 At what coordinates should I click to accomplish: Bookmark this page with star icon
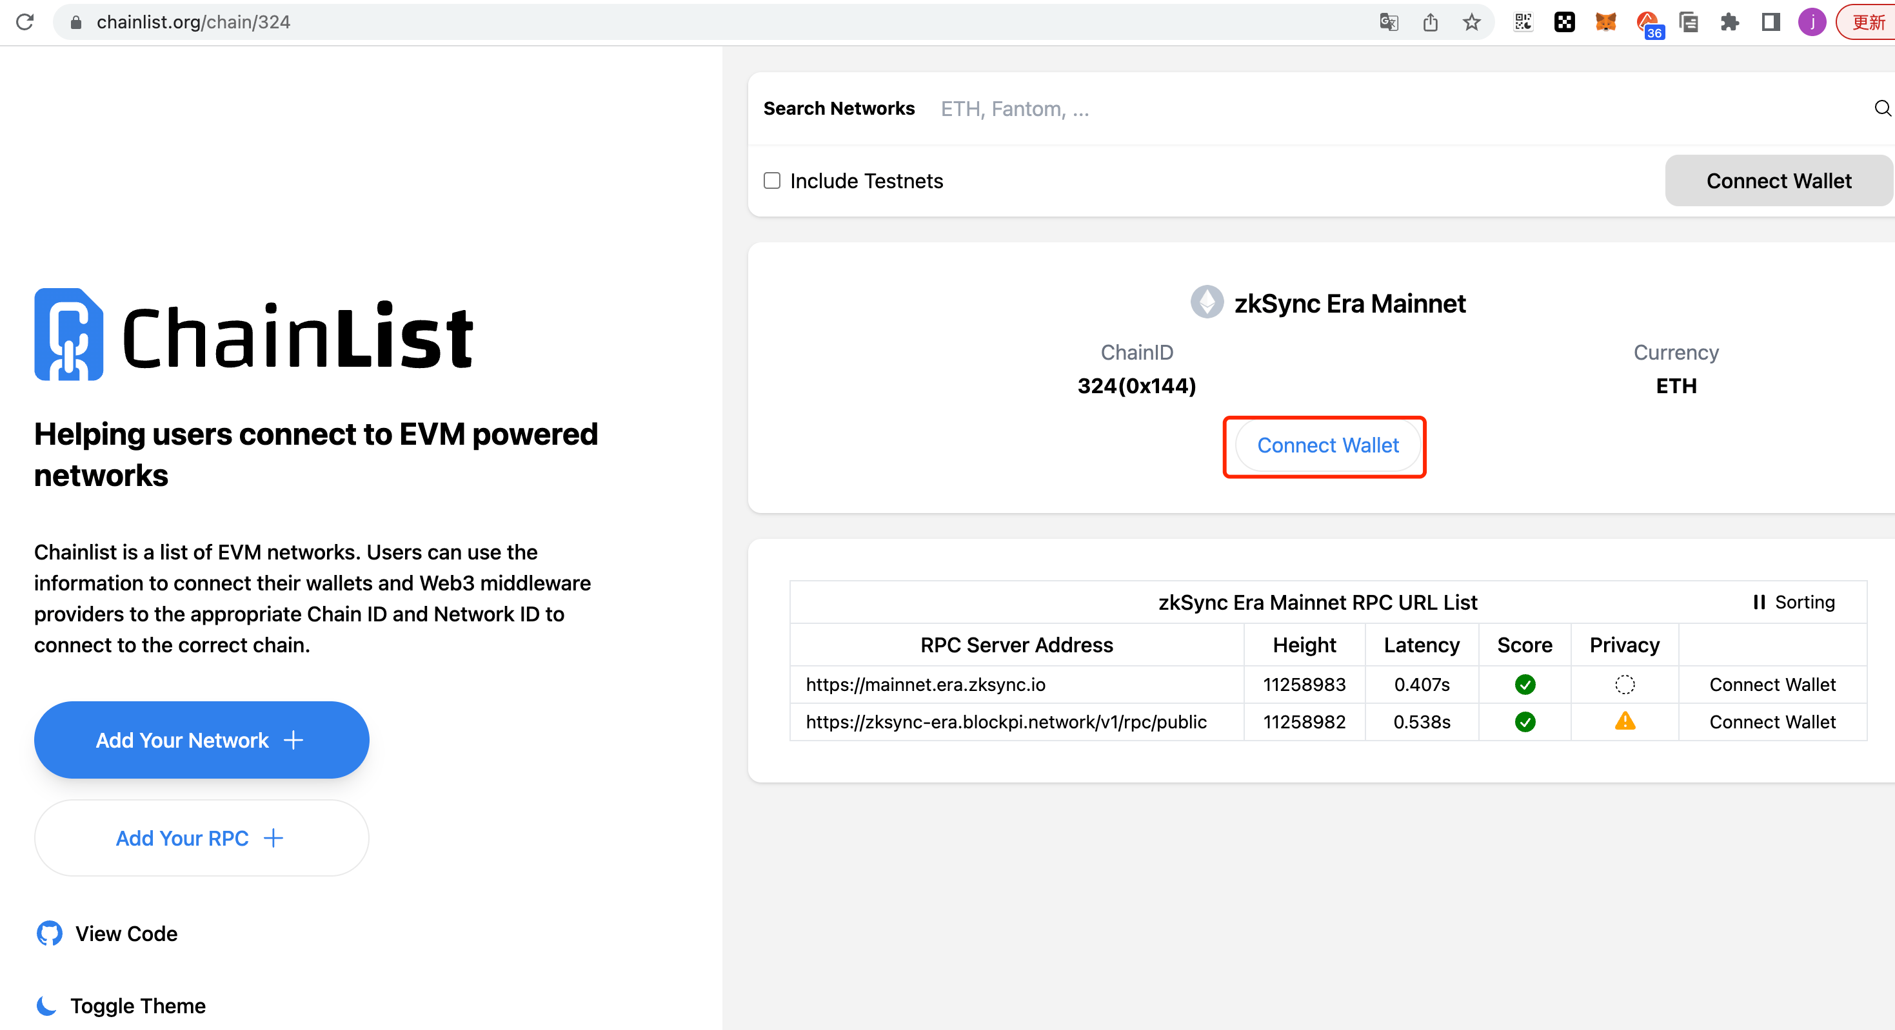(x=1471, y=22)
